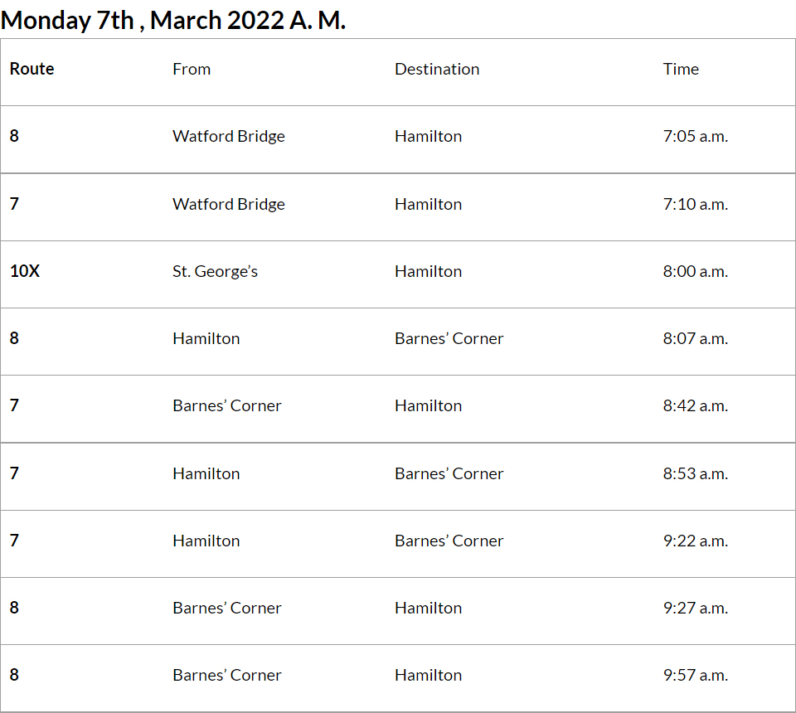This screenshot has height=713, width=796.
Task: Click the 7:05 a.m. departure time
Action: point(695,136)
